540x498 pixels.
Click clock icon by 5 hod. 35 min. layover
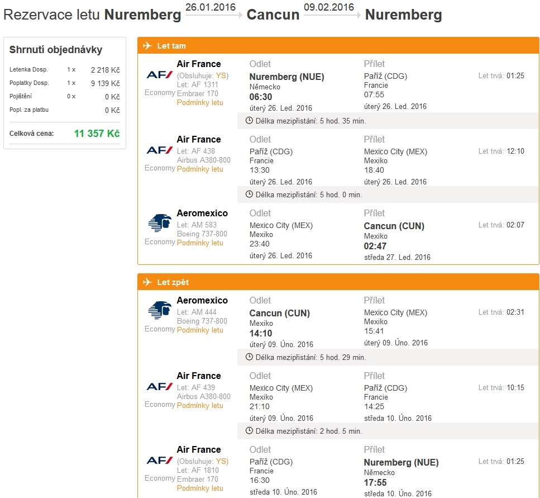[x=249, y=121]
